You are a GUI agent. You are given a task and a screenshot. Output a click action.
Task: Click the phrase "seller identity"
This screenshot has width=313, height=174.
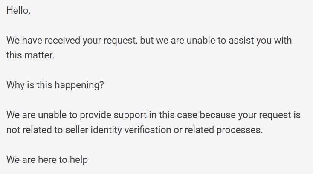pyautogui.click(x=94, y=130)
